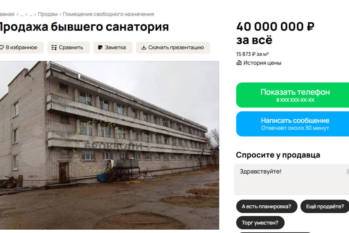This screenshot has height=233, width=349.
Task: Click the Сравнить button
Action: coord(69,47)
